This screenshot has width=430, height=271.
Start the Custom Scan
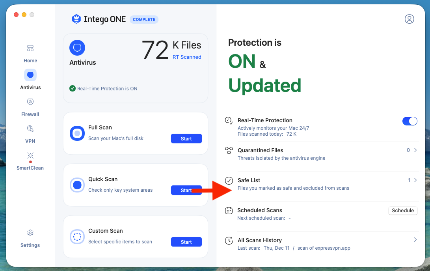point(186,242)
